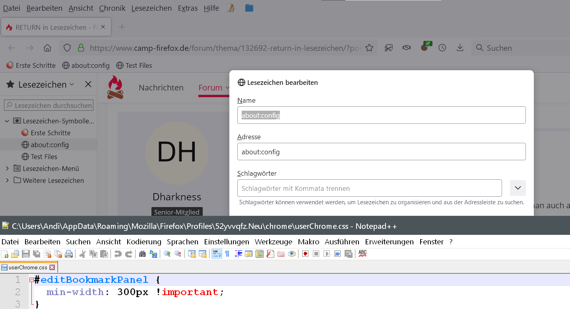570x309 pixels.
Task: Click the Schlagwörter tags input field
Action: click(370, 188)
